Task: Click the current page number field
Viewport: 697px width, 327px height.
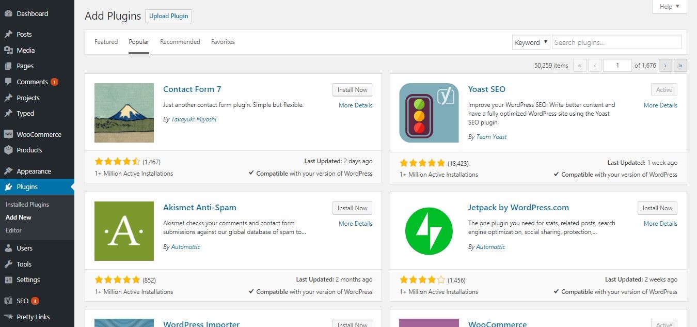Action: click(617, 66)
